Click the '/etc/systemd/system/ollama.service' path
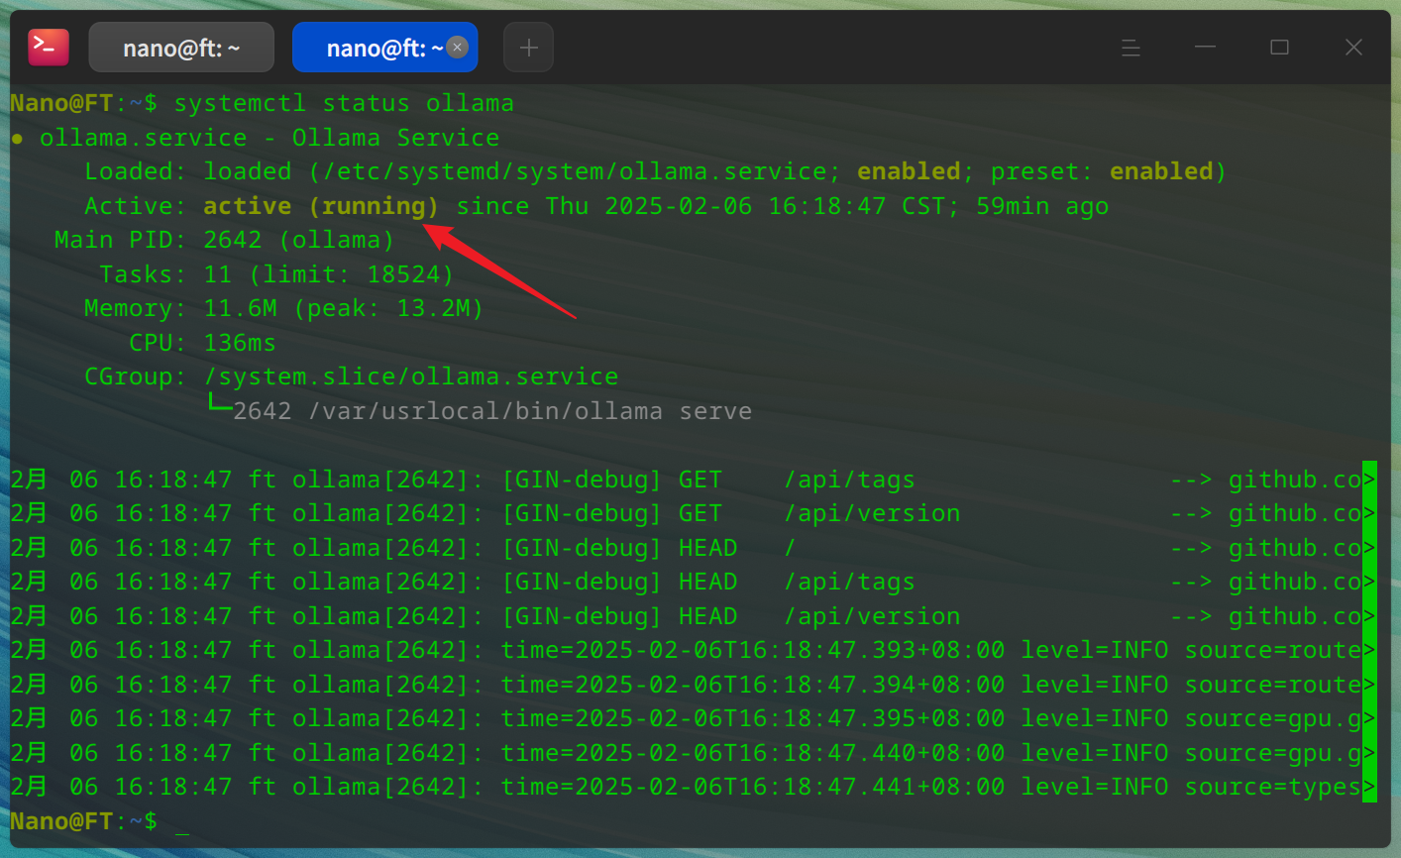The width and height of the screenshot is (1401, 858). (574, 171)
